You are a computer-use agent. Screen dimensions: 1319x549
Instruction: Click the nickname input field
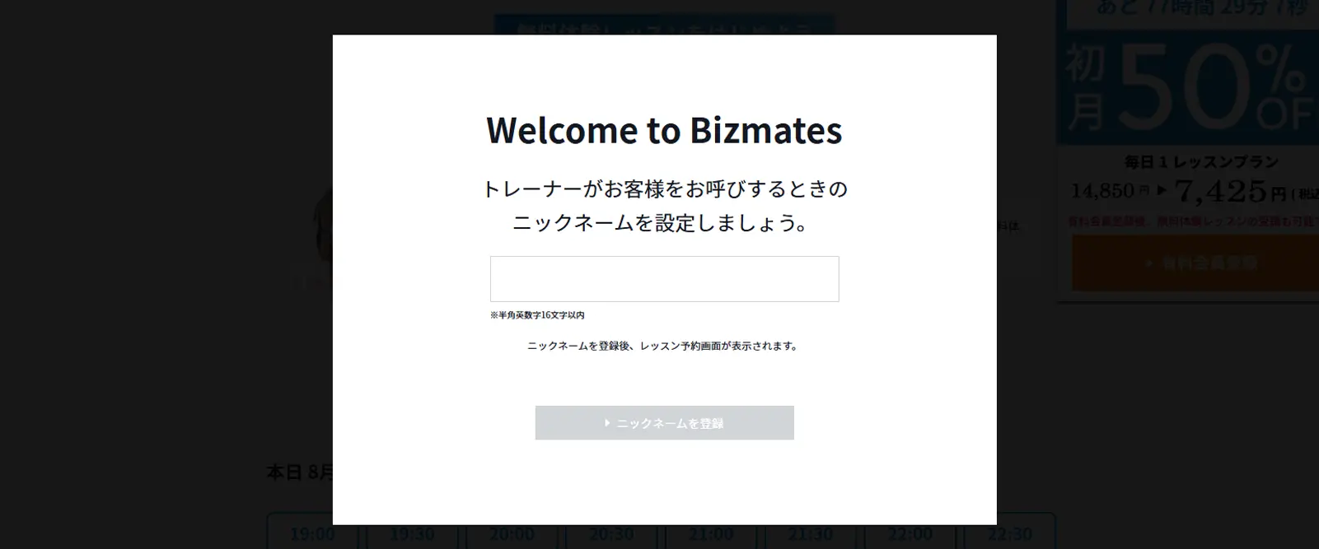coord(664,279)
